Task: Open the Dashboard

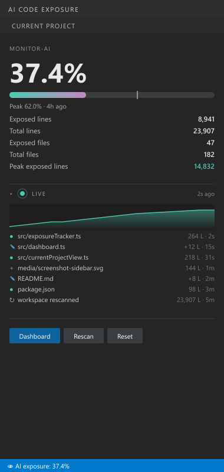Action: [x=35, y=336]
